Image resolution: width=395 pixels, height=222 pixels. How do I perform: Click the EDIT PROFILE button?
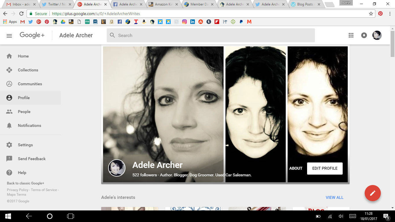click(x=325, y=168)
